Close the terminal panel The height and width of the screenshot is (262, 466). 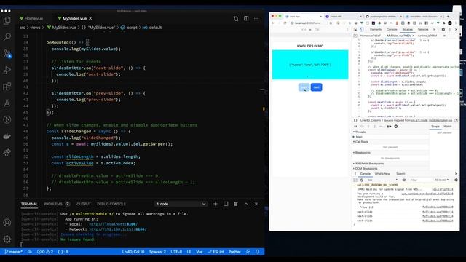(256, 204)
